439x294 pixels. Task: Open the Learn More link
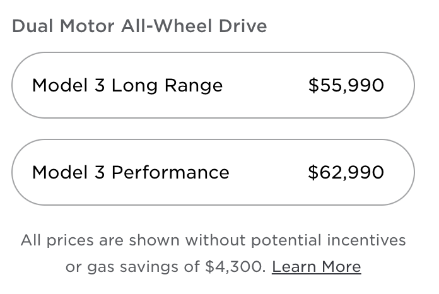[316, 267]
